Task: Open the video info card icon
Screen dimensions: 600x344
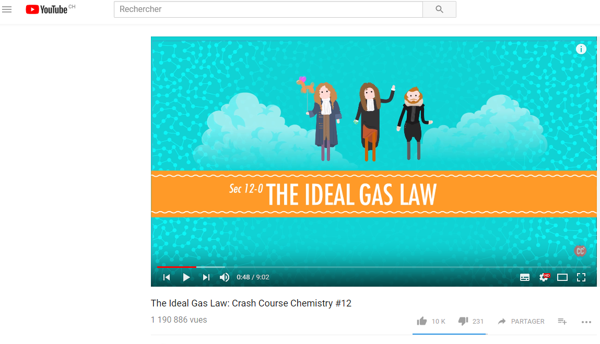Action: pyautogui.click(x=581, y=49)
